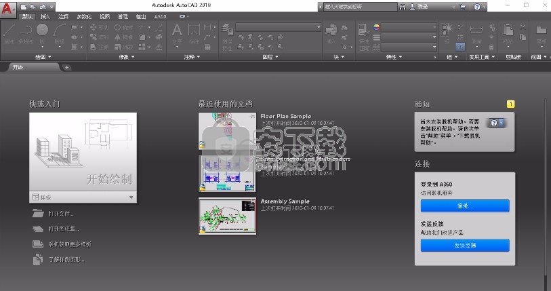Add a new drawing tab with plus button
Screen dimensions: 551x291
click(x=66, y=67)
